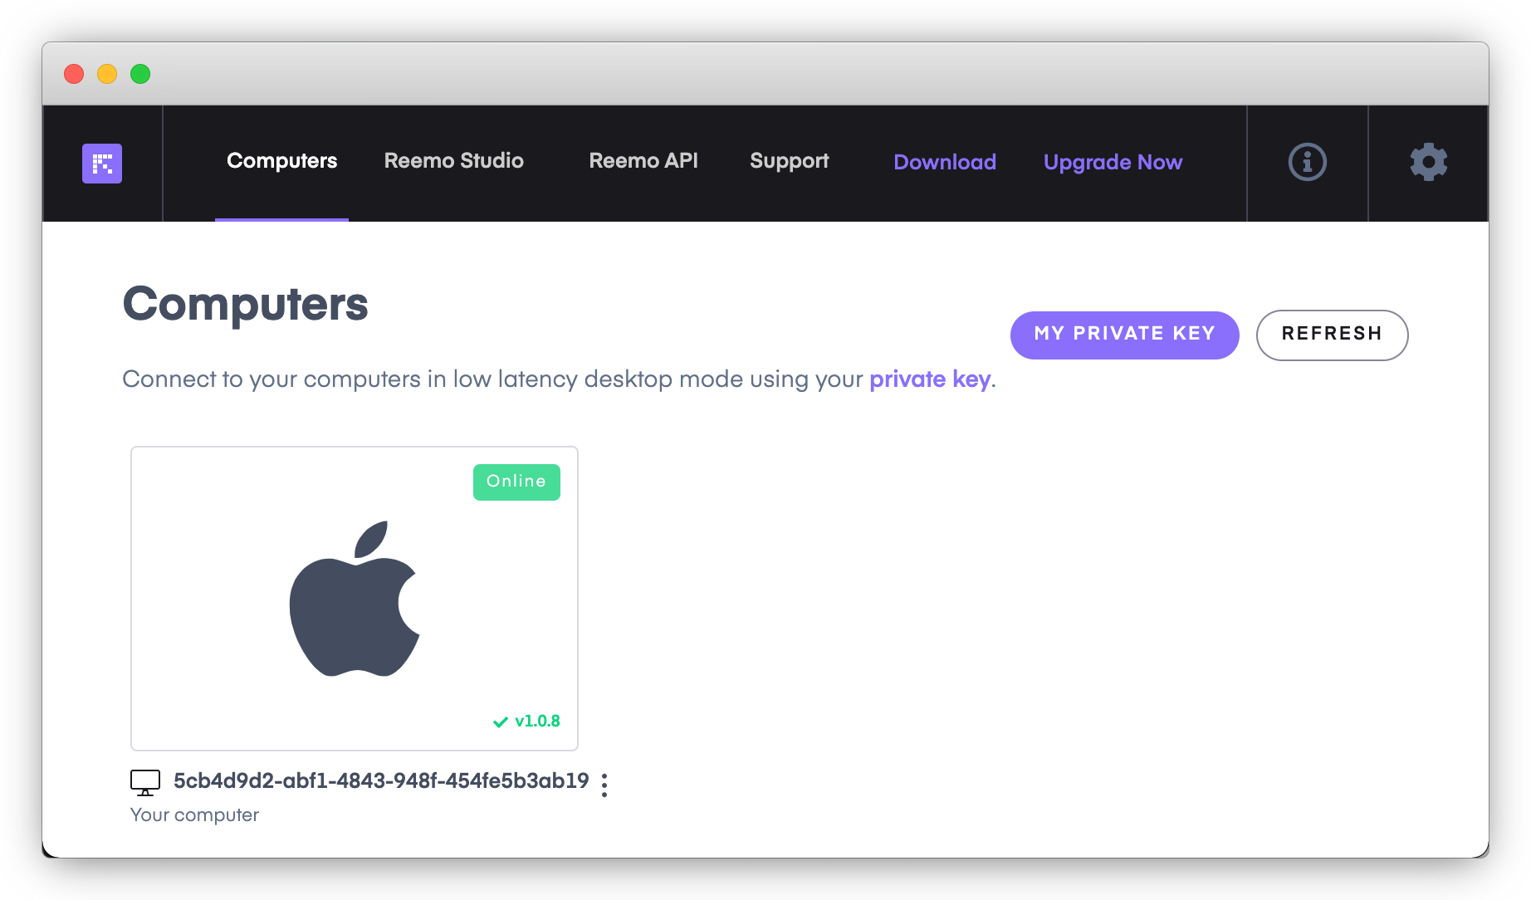Open settings via the gear icon
This screenshot has width=1531, height=900.
(x=1428, y=162)
